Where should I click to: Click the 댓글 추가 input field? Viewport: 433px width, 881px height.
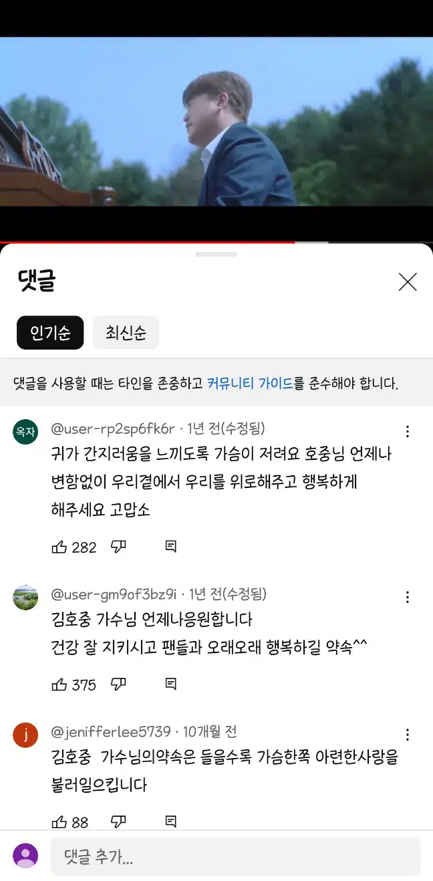(235, 857)
